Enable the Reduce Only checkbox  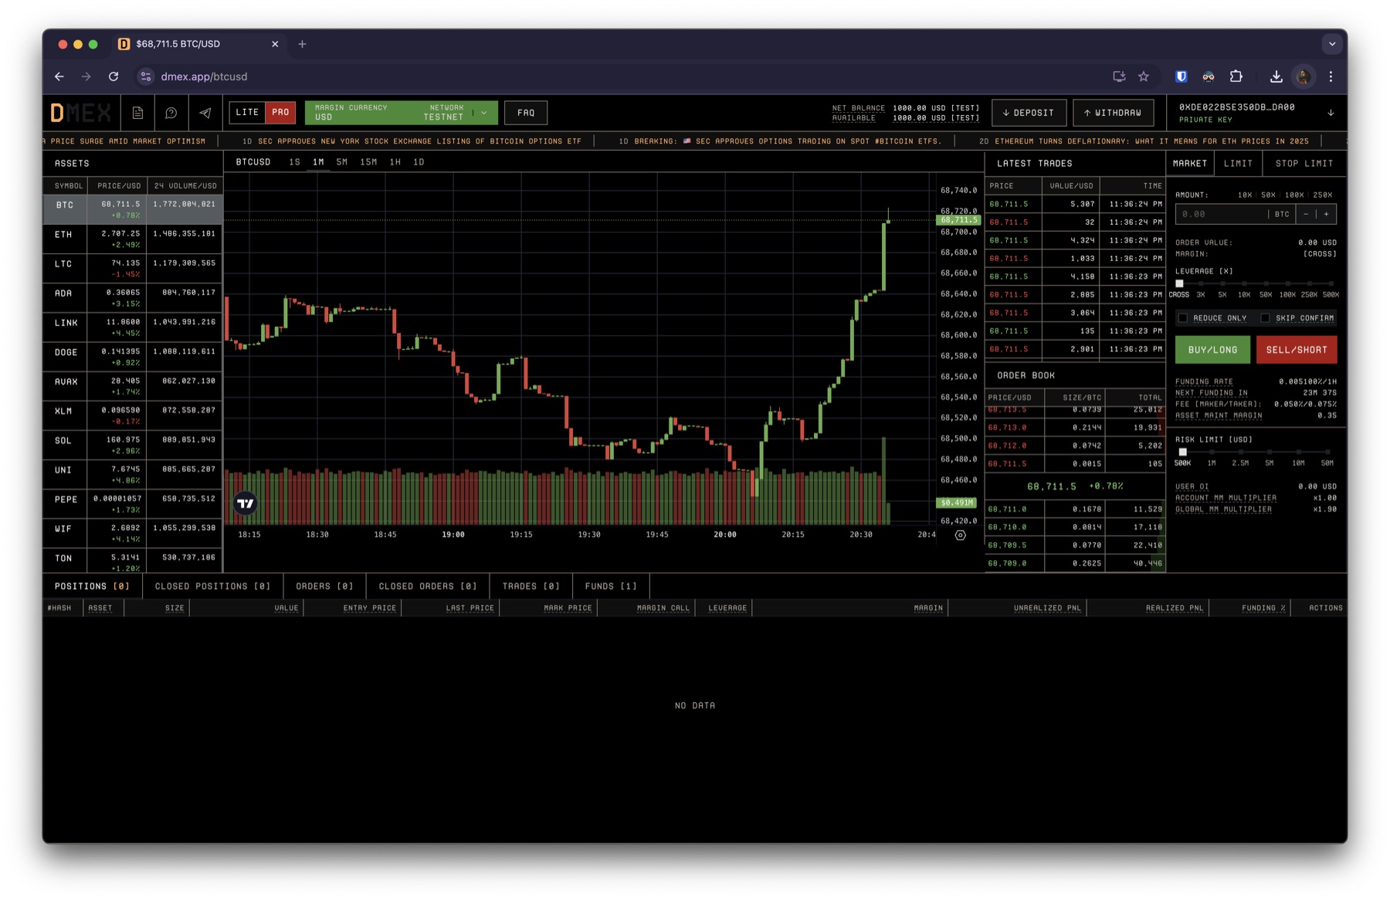click(x=1182, y=318)
